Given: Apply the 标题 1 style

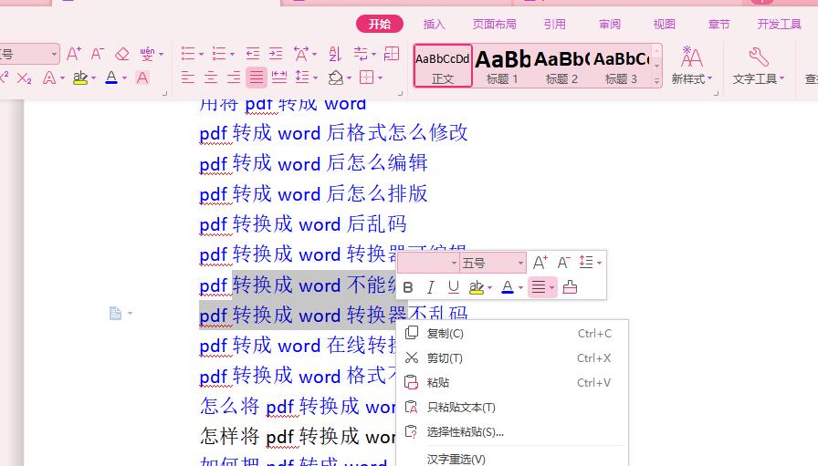Looking at the screenshot, I should [x=502, y=66].
